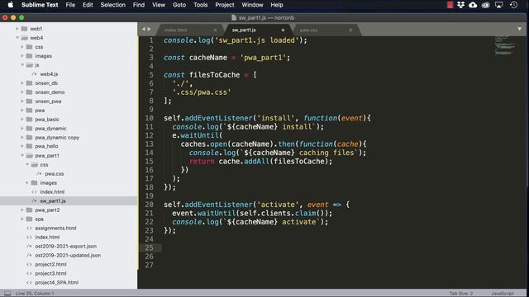Open the Sublime Text application menu
Screen dimensions: 529x297
click(x=40, y=5)
